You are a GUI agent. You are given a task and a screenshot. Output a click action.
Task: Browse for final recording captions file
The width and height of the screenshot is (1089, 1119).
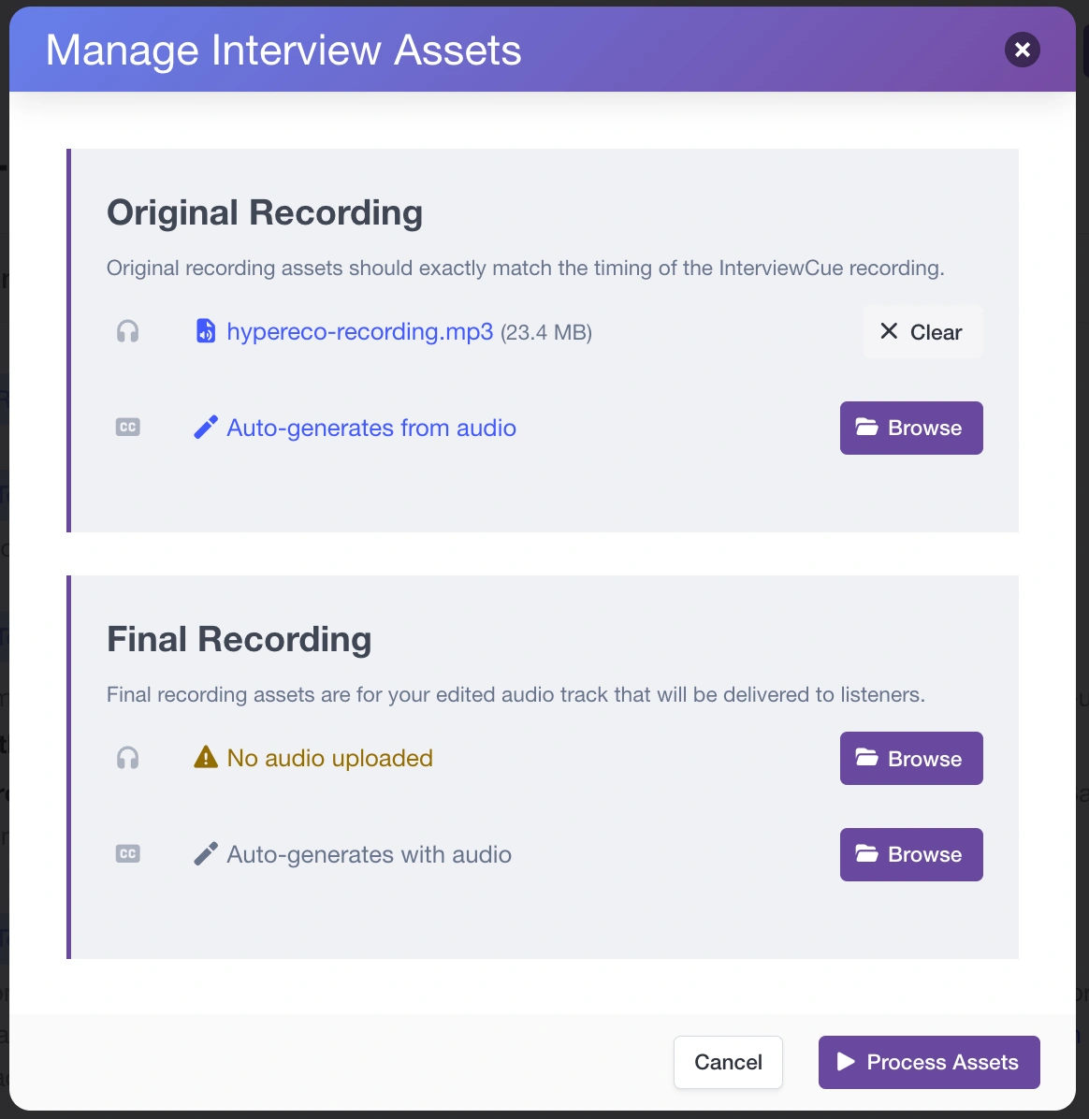point(910,854)
